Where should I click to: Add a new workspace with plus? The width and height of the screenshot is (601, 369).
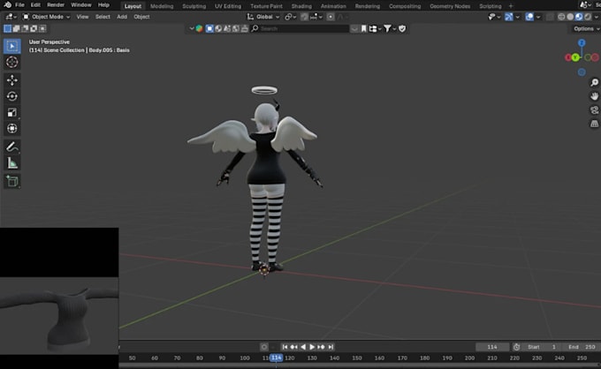511,6
